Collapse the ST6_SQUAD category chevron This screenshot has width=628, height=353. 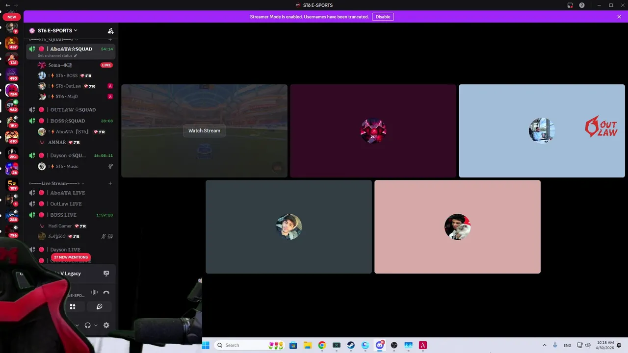[76, 39]
